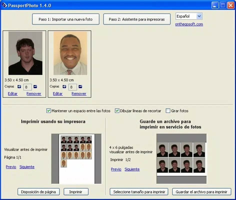Go to Previo page in printer preview
This screenshot has width=236, height=200.
(11, 167)
